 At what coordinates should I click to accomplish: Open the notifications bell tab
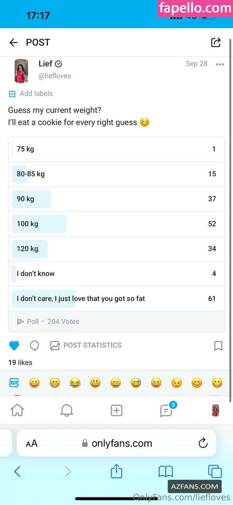coord(67,411)
